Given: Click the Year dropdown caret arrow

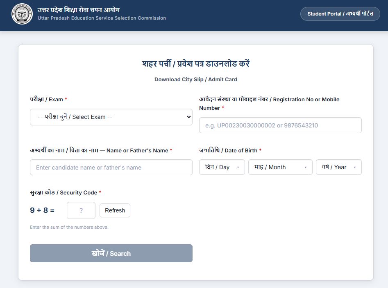Looking at the screenshot, I should 355,167.
